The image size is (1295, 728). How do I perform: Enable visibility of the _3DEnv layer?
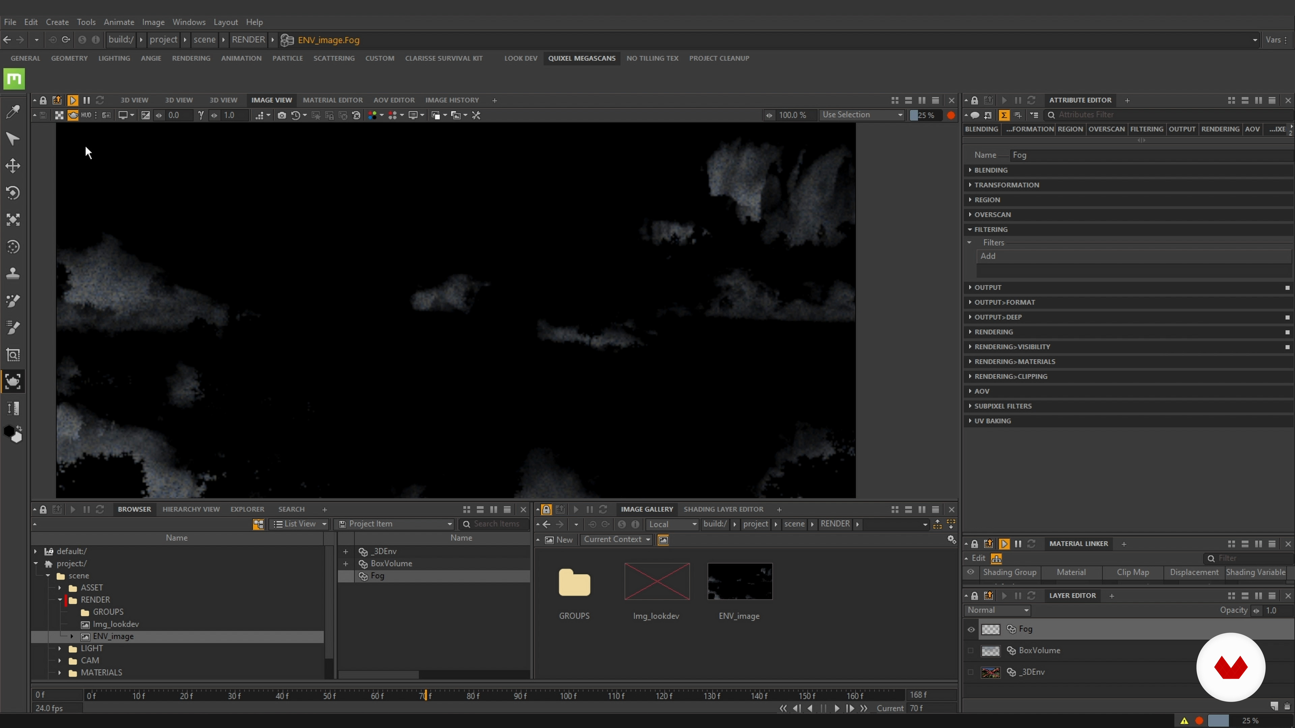(x=971, y=672)
